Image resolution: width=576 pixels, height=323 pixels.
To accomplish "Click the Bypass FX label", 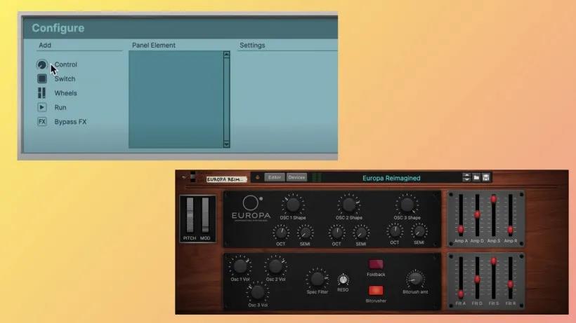I will [70, 122].
